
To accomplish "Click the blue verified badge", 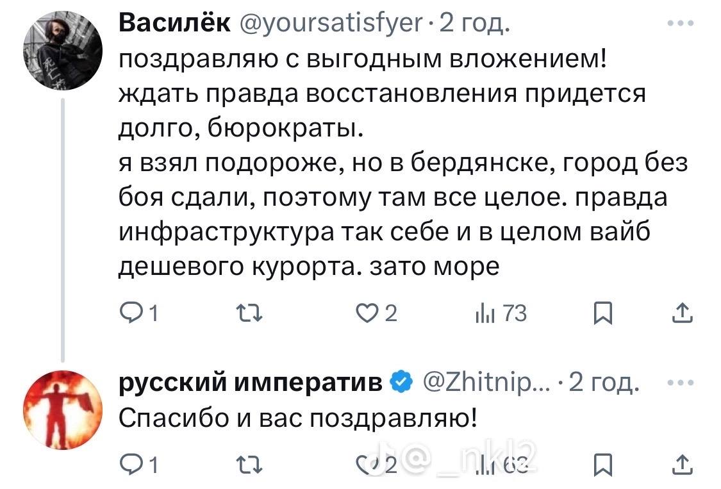I will 401,384.
